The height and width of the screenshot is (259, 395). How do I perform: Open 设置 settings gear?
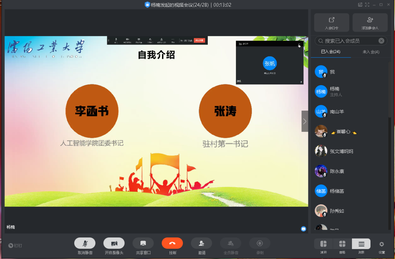[381, 244]
